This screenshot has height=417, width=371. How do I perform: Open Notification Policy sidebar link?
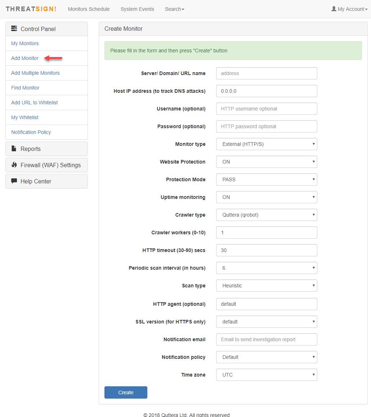point(31,132)
